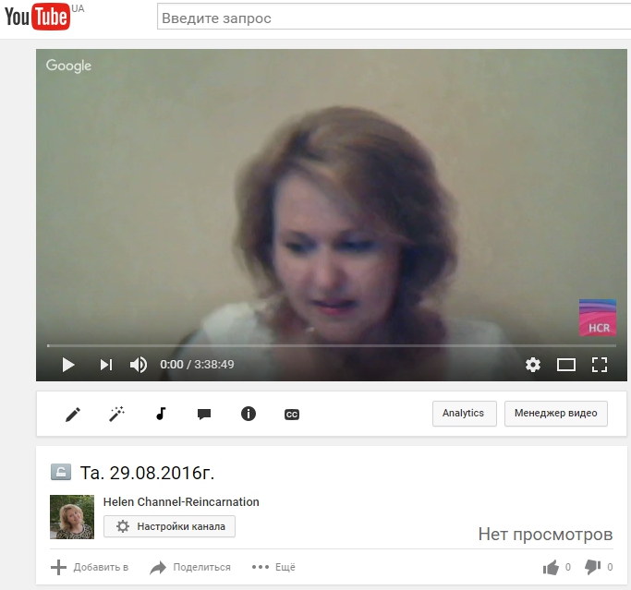Open the magic wand enhancements tool
The height and width of the screenshot is (590, 631).
[116, 415]
